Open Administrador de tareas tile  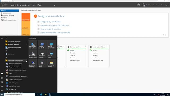(x=42, y=54)
